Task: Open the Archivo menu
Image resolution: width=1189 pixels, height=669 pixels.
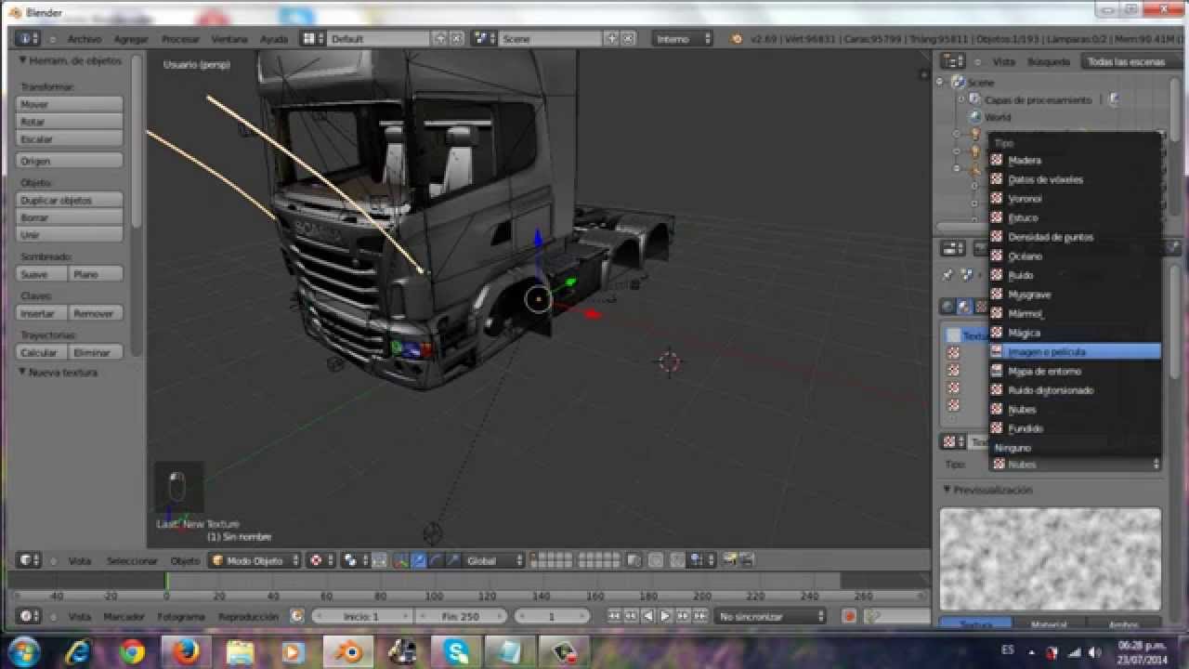Action: 84,39
